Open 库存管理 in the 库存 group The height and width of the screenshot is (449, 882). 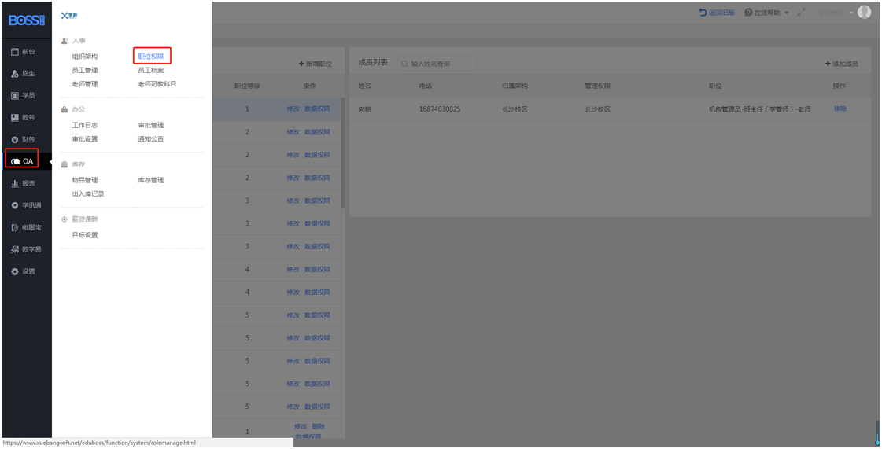point(151,180)
